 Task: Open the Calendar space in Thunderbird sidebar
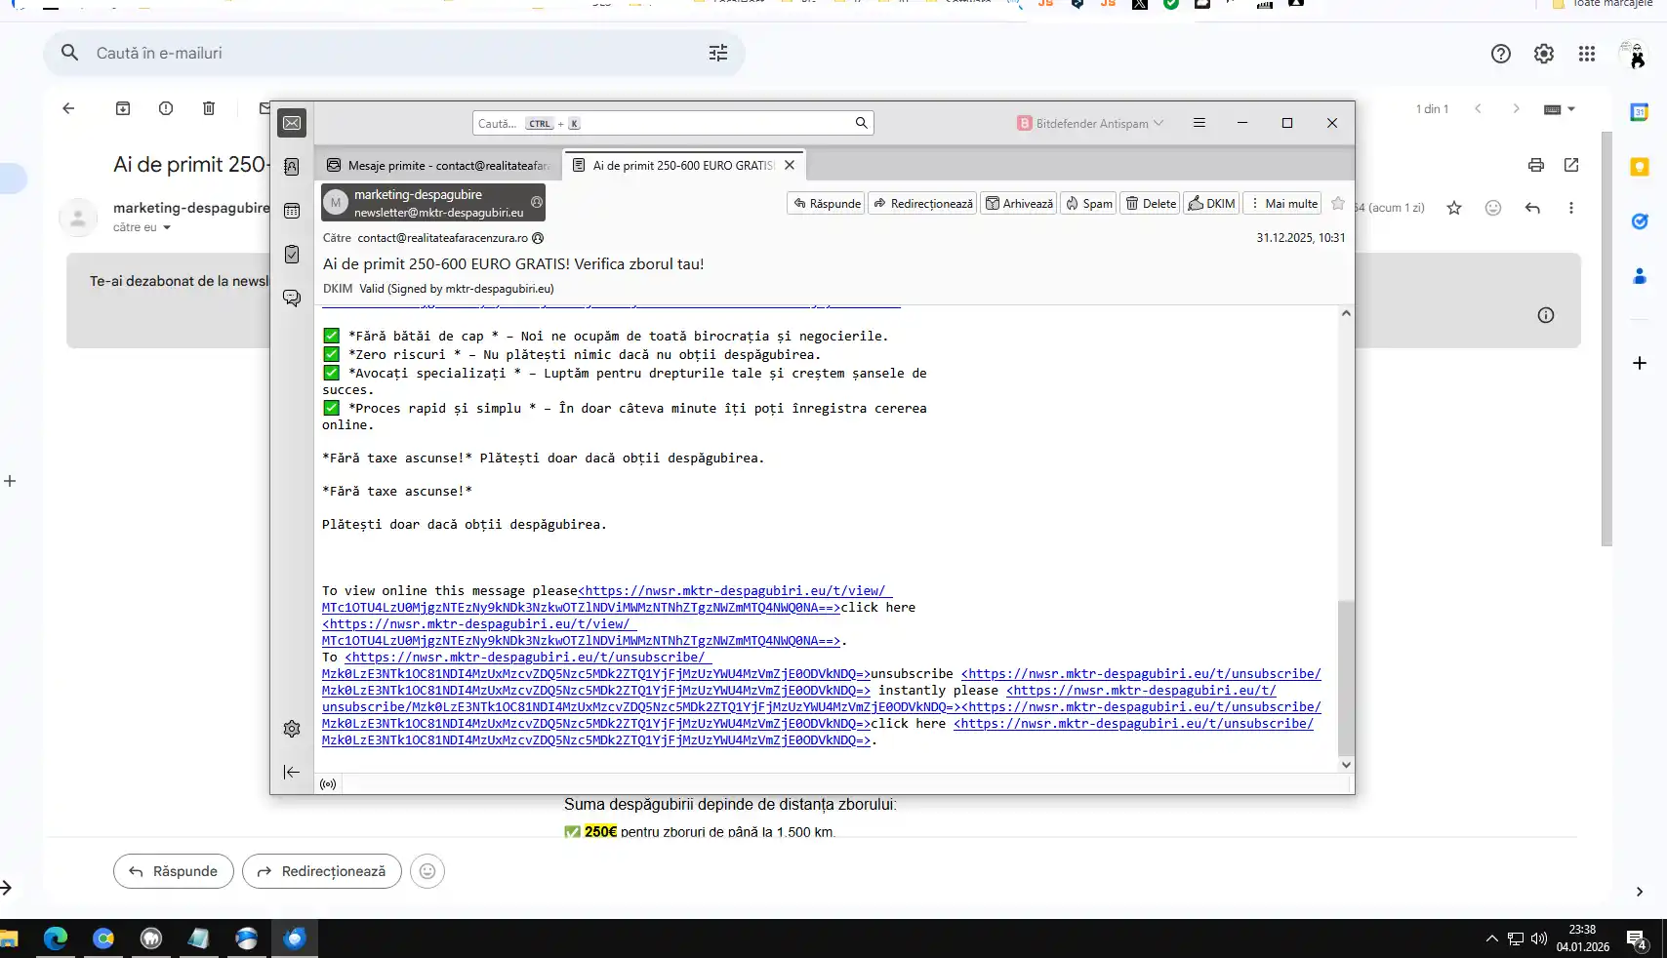tap(292, 211)
